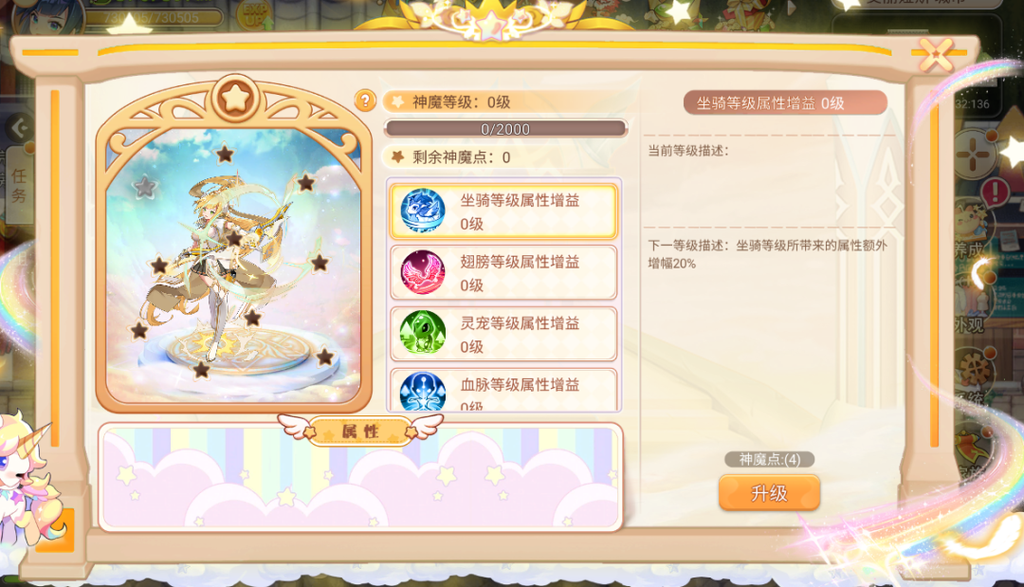This screenshot has height=587, width=1024.
Task: Close the panel with the X button
Action: pyautogui.click(x=936, y=55)
